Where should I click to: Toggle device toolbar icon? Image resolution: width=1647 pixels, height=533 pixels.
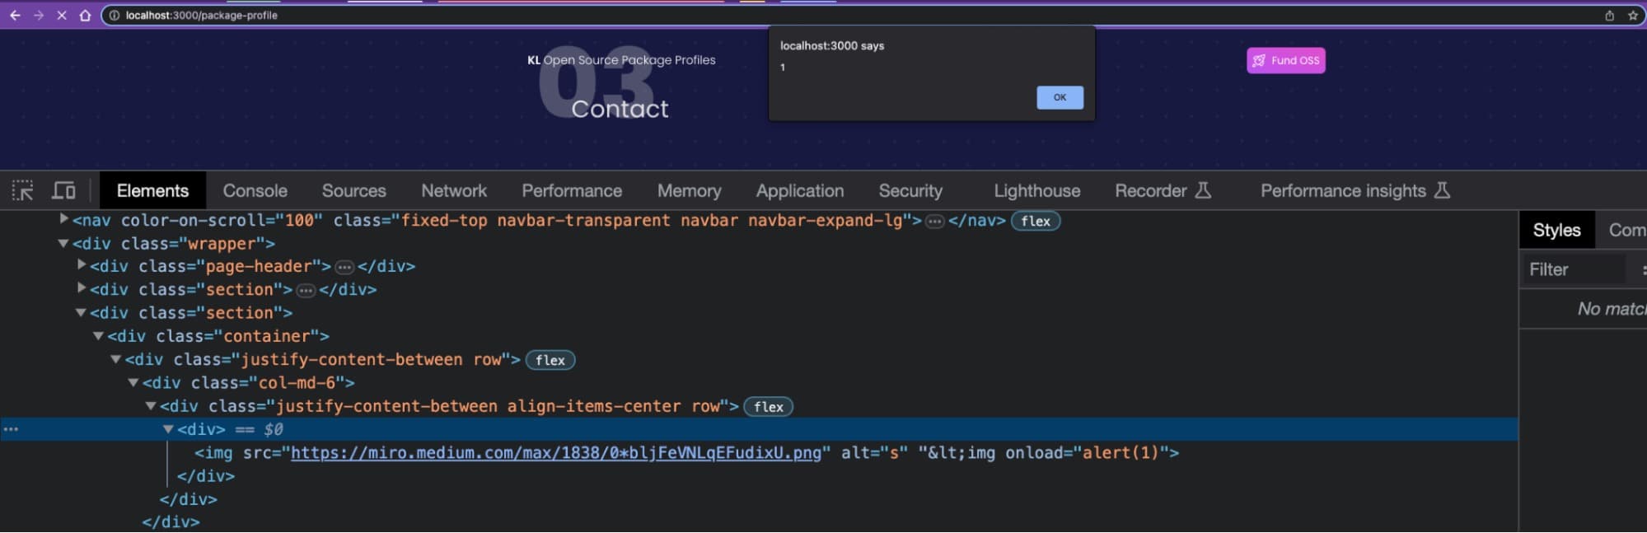point(63,191)
